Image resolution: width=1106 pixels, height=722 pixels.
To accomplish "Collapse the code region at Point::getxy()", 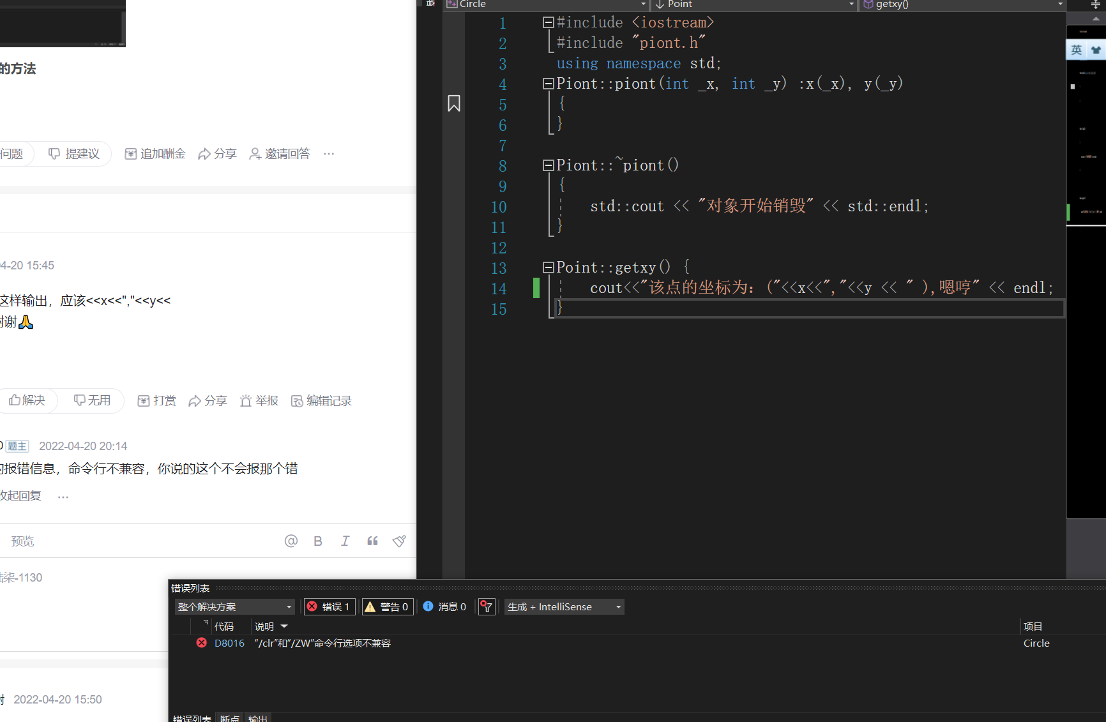I will point(547,267).
